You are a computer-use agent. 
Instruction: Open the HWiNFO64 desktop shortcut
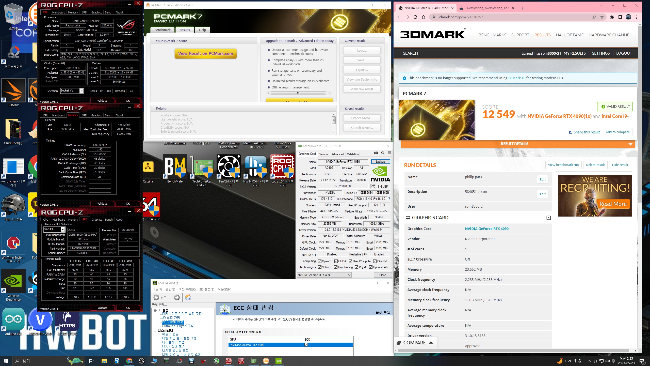pyautogui.click(x=255, y=171)
